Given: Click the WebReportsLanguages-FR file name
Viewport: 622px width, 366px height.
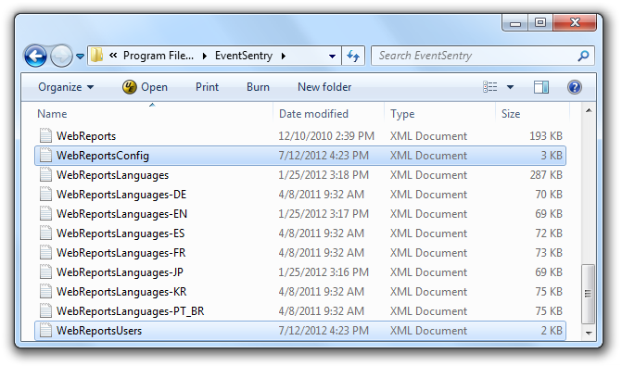Looking at the screenshot, I should 121,253.
